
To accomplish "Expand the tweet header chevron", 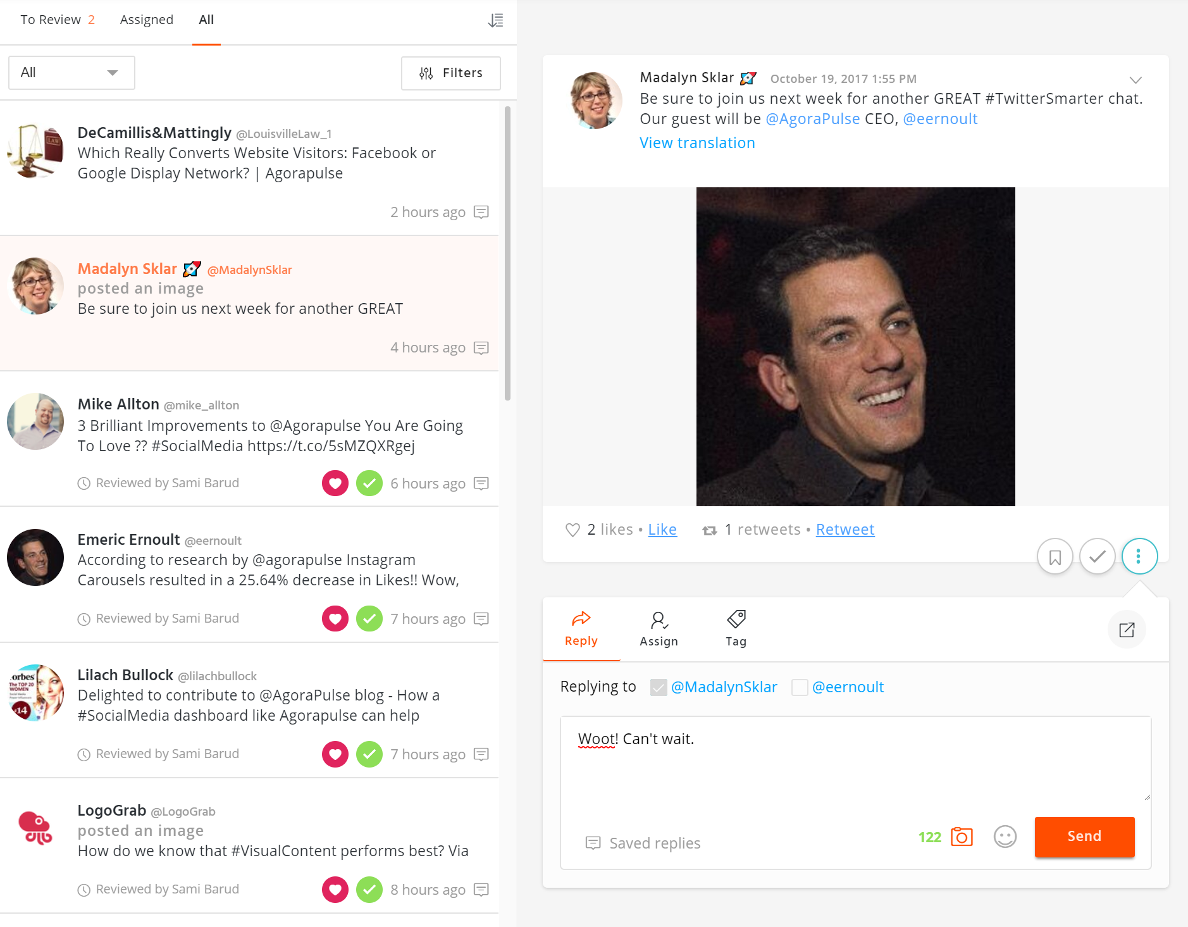I will 1135,80.
